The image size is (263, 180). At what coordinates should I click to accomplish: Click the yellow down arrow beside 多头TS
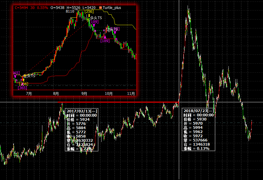tap(89, 15)
